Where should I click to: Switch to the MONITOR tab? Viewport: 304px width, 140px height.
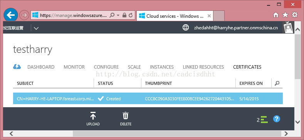pos(74,67)
